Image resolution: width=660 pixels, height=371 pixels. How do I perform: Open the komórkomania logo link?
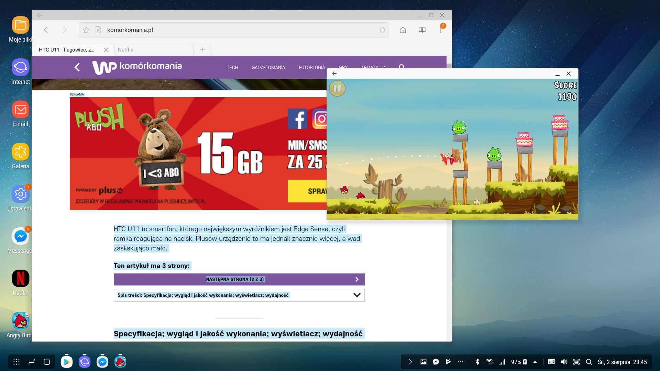click(x=137, y=67)
